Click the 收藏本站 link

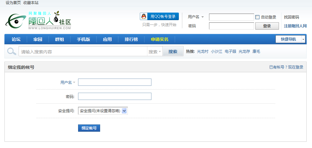pos(31,3)
